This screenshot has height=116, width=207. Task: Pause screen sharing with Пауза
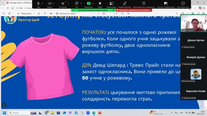point(100,4)
